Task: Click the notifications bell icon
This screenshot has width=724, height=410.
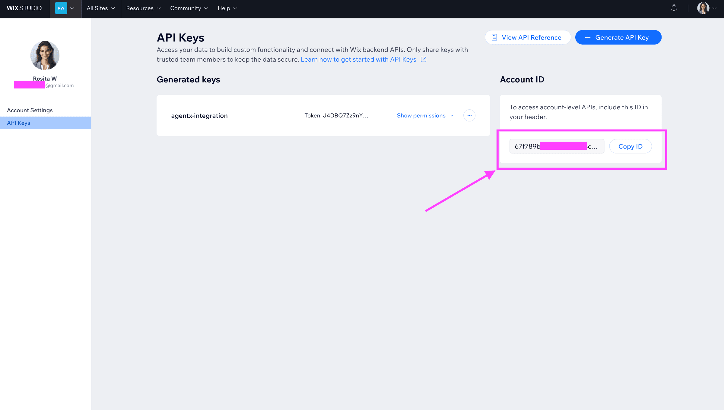Action: [674, 8]
